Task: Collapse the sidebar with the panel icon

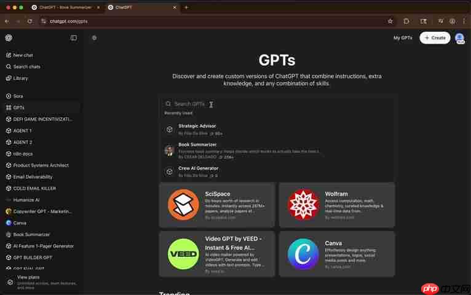Action: (x=74, y=38)
